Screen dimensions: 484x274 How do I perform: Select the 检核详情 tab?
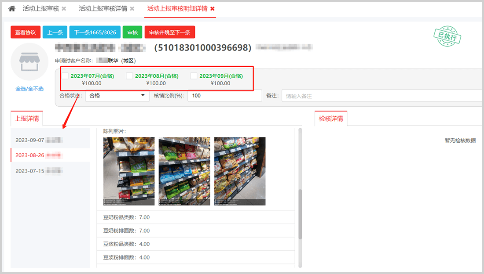click(x=331, y=119)
